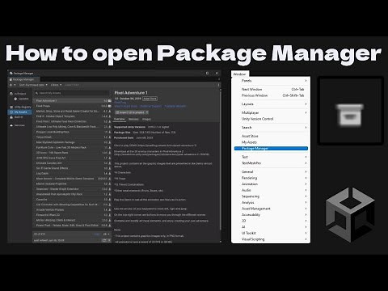
Task: Select Pixel Adventure 1 list row
Action: [x=72, y=101]
